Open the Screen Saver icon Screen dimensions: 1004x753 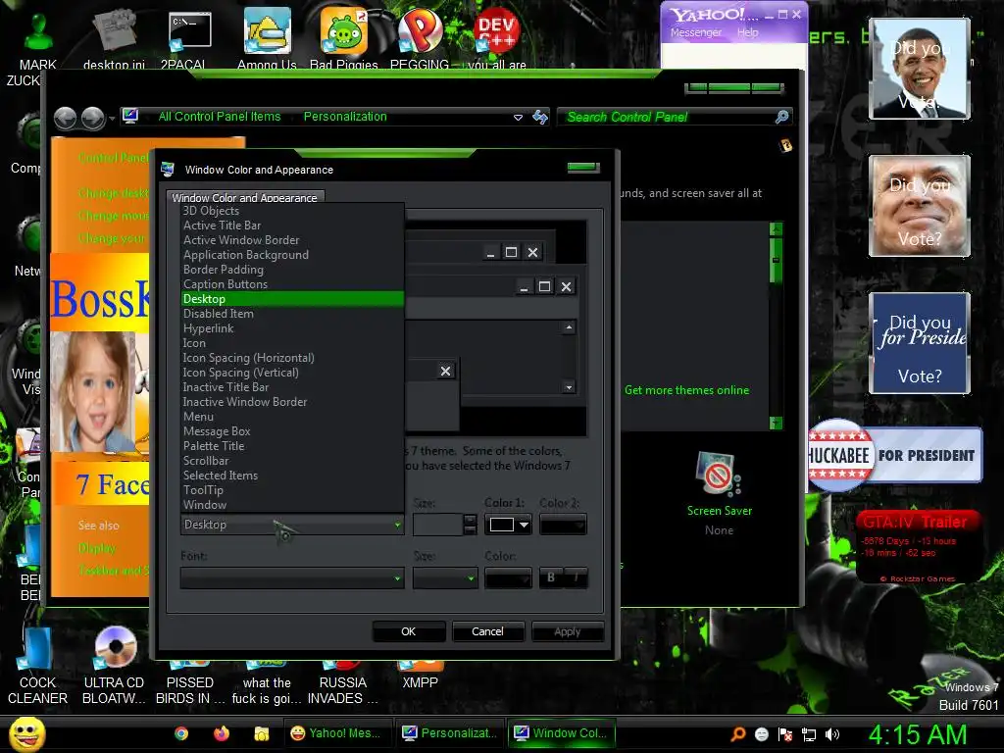point(719,474)
